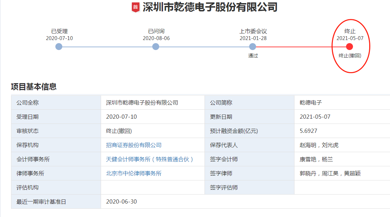Image resolution: width=390 pixels, height=217 pixels.
Task: Click the 已问询 stage label in timeline
Action: (156, 31)
